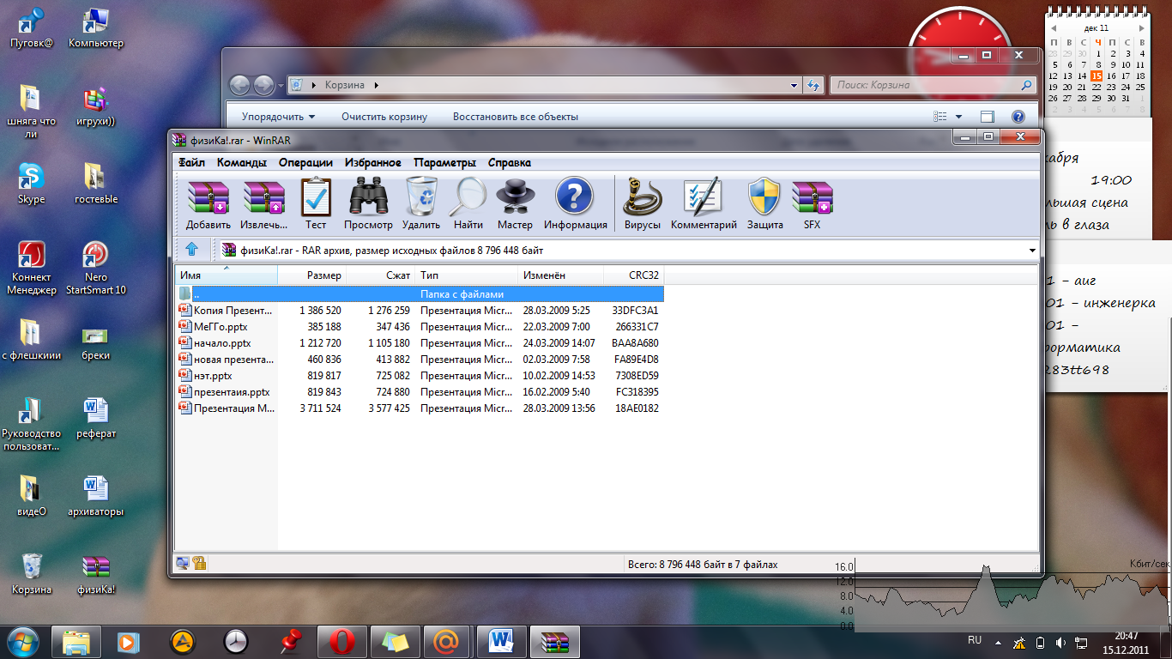Screen dimensions: 1172x659
Task: Sort by the CRC32 column header
Action: tap(634, 275)
